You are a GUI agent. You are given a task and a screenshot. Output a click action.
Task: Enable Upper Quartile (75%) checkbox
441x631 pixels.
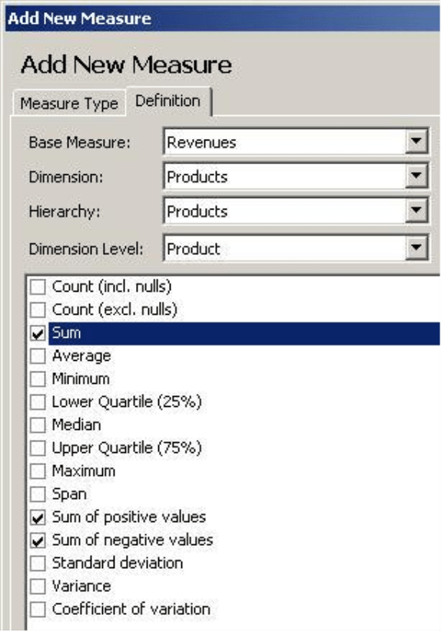point(38,448)
